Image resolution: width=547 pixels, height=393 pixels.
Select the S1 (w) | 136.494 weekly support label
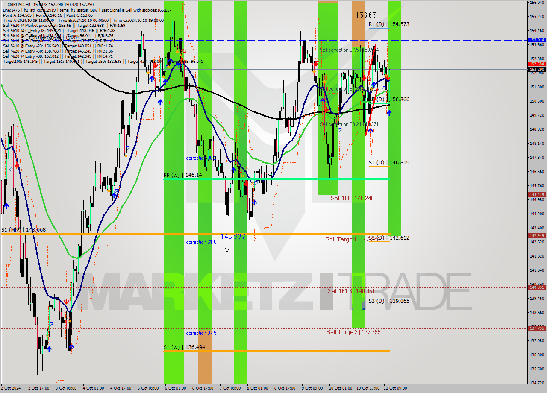[184, 347]
